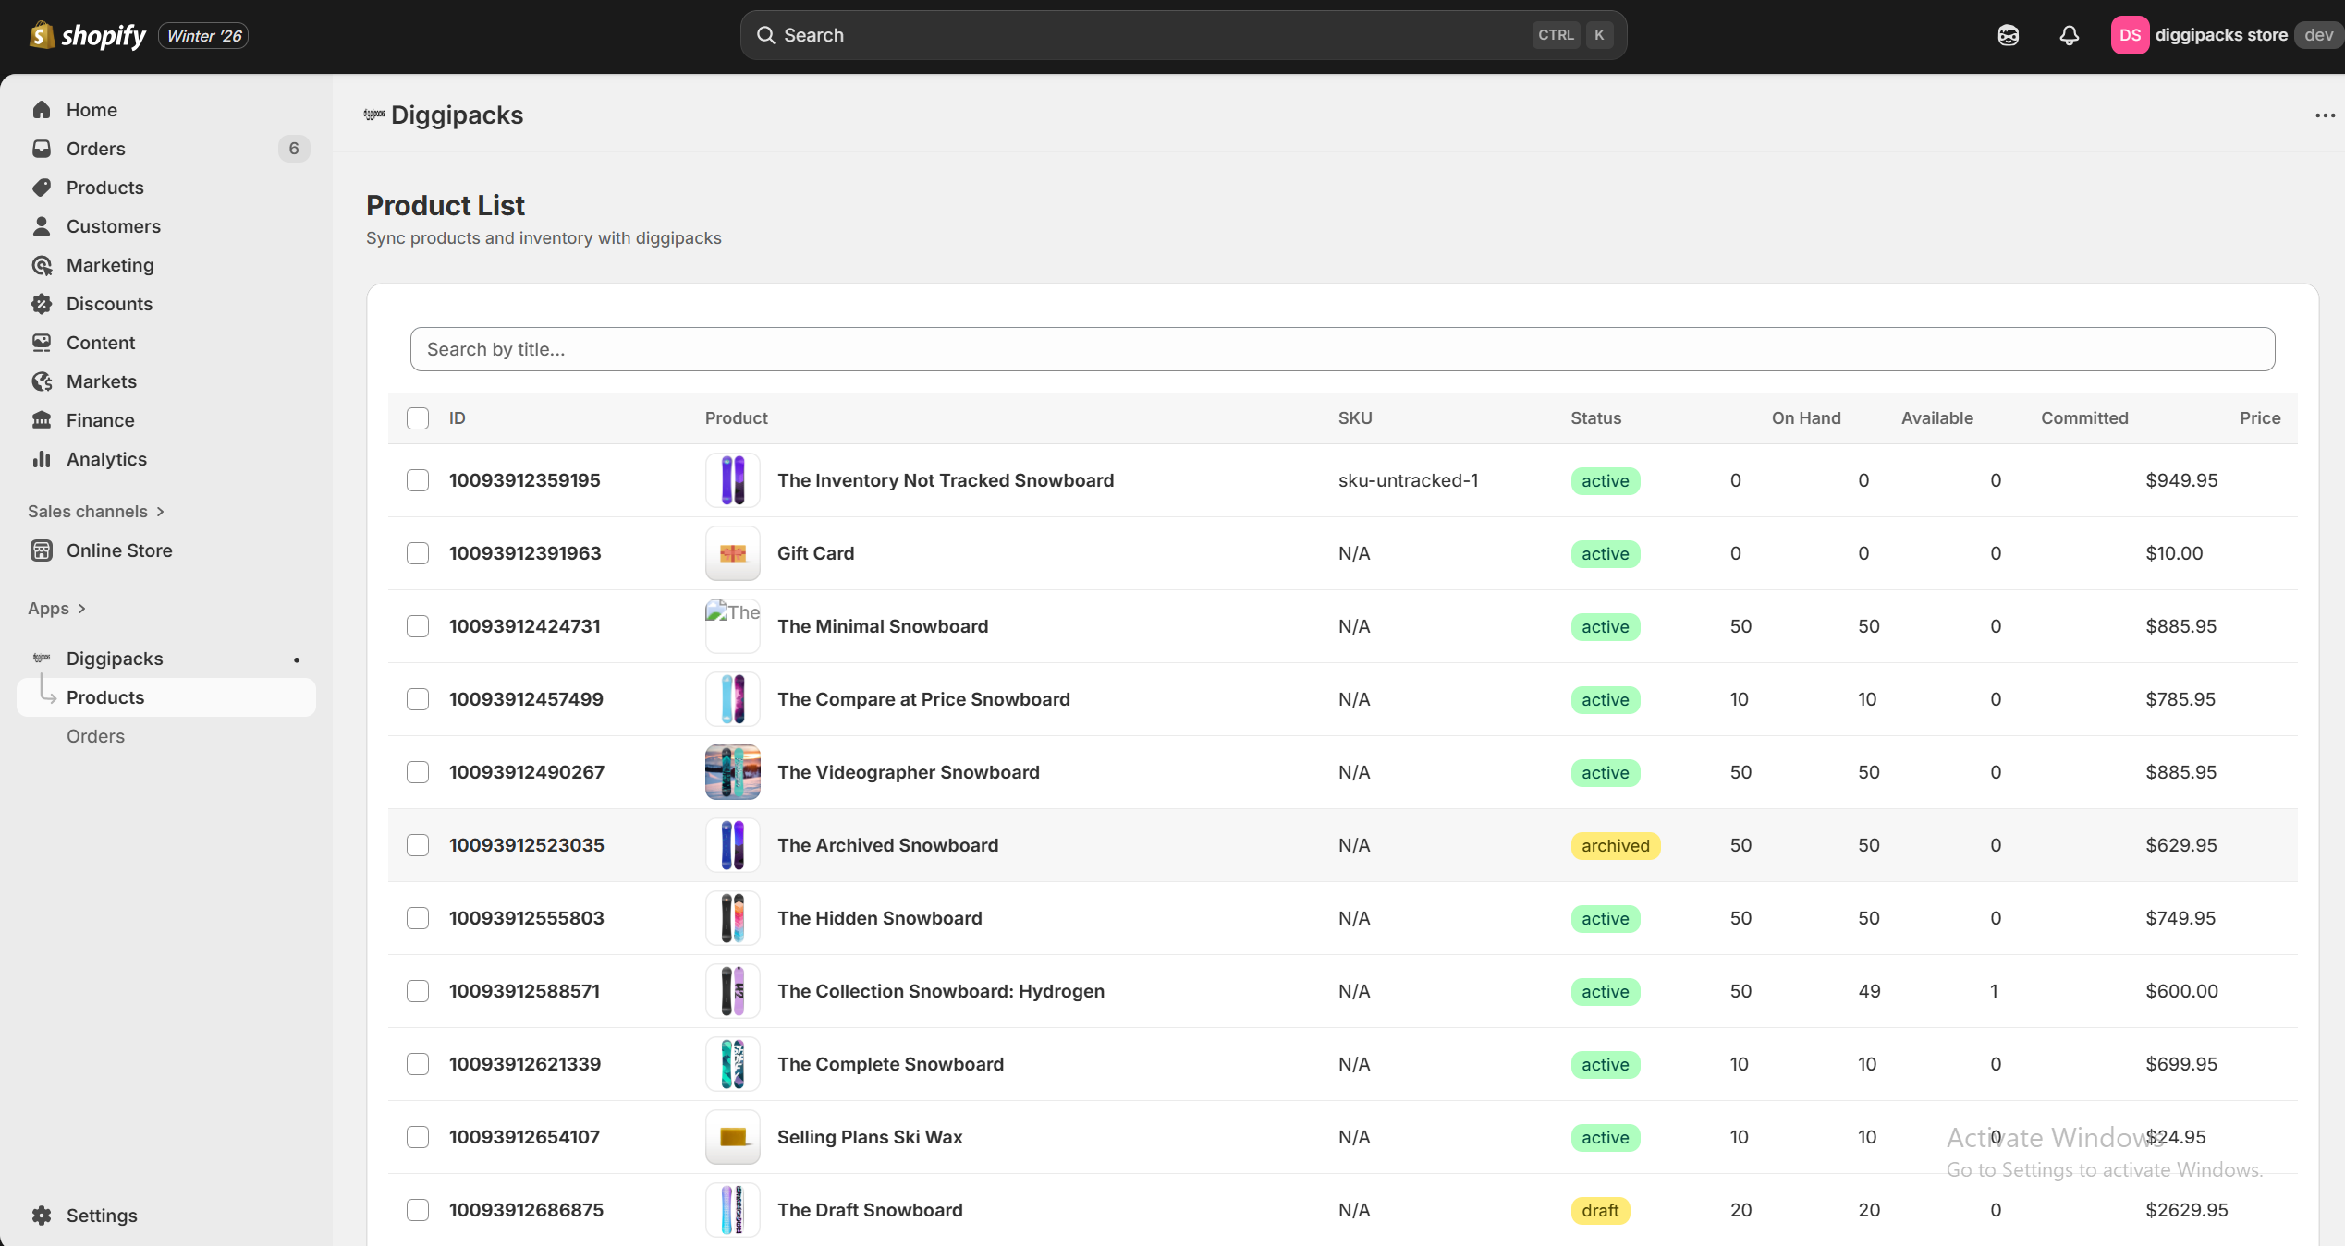Open Discounts from the sidebar

[x=109, y=304]
